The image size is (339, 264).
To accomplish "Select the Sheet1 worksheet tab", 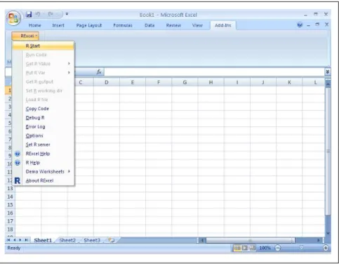I will pos(43,240).
